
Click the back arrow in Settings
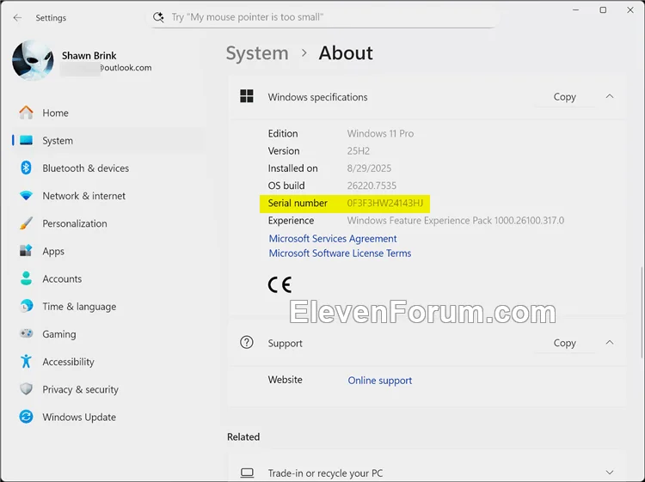(17, 18)
